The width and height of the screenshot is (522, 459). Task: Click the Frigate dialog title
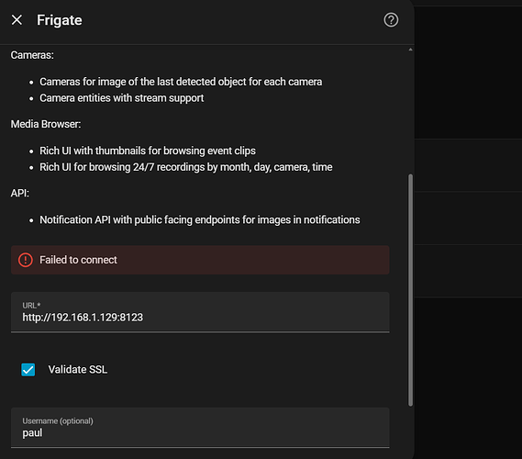(x=60, y=20)
